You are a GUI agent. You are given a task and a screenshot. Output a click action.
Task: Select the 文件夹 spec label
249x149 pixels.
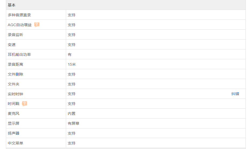tap(13, 84)
